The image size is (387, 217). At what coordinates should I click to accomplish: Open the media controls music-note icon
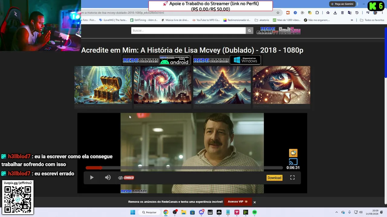(368, 13)
